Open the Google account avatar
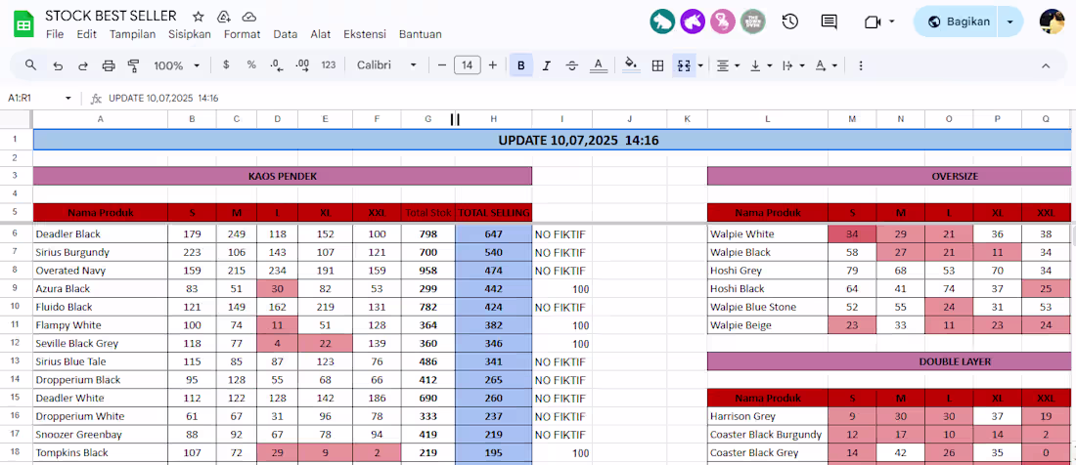This screenshot has width=1076, height=465. click(x=1052, y=21)
